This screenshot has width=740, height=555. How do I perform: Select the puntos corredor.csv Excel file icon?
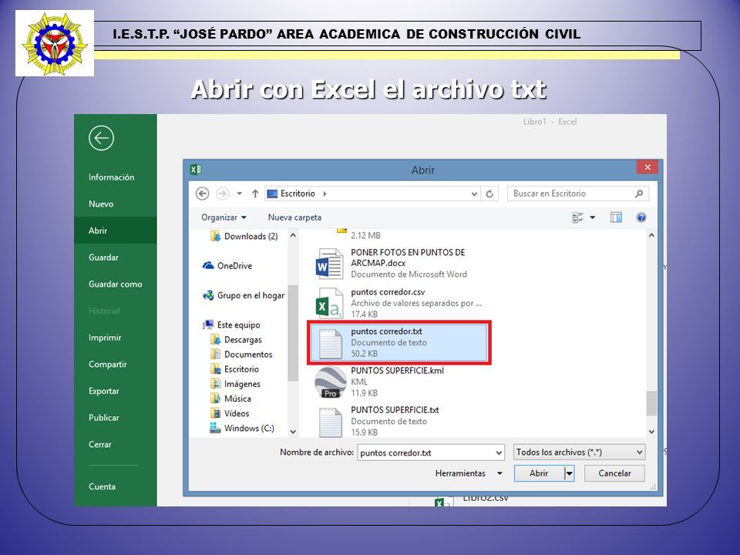pos(329,303)
